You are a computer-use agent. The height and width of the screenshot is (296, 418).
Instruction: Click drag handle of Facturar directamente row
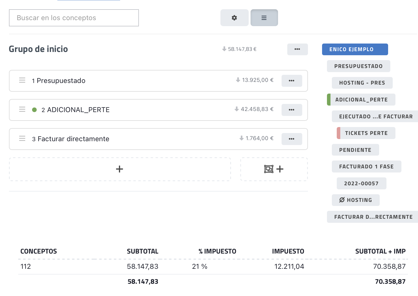(x=22, y=138)
